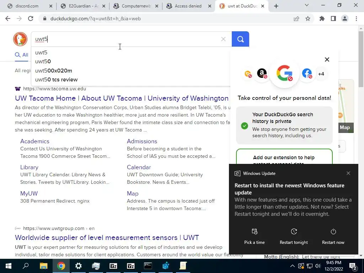The height and width of the screenshot is (273, 364).
Task: Open taskbar search
Action: (x=26, y=266)
